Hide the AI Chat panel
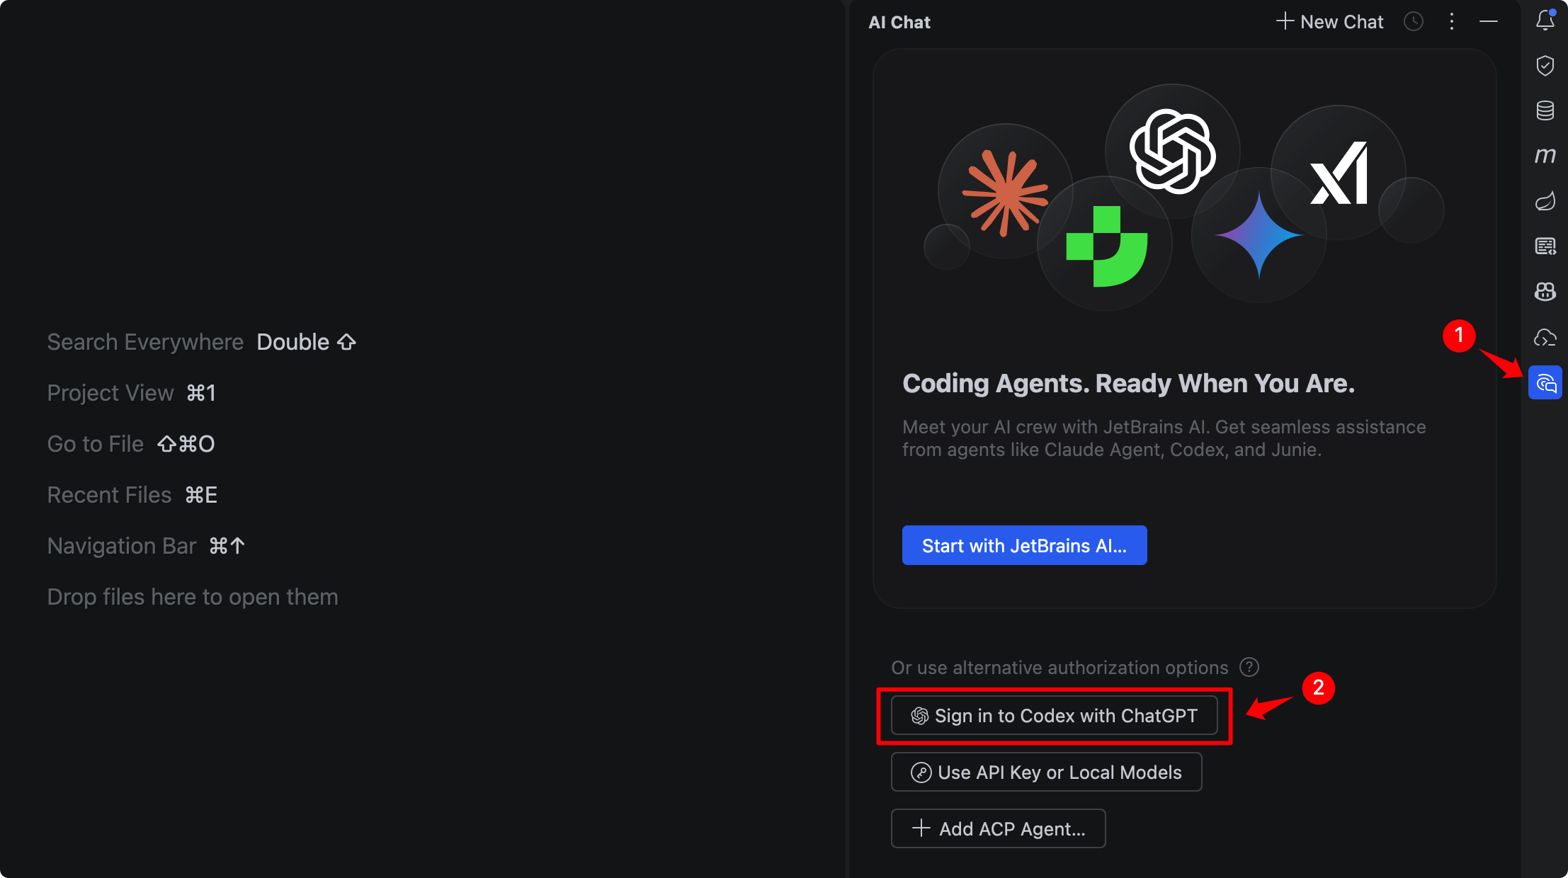The width and height of the screenshot is (1568, 878). 1489,22
